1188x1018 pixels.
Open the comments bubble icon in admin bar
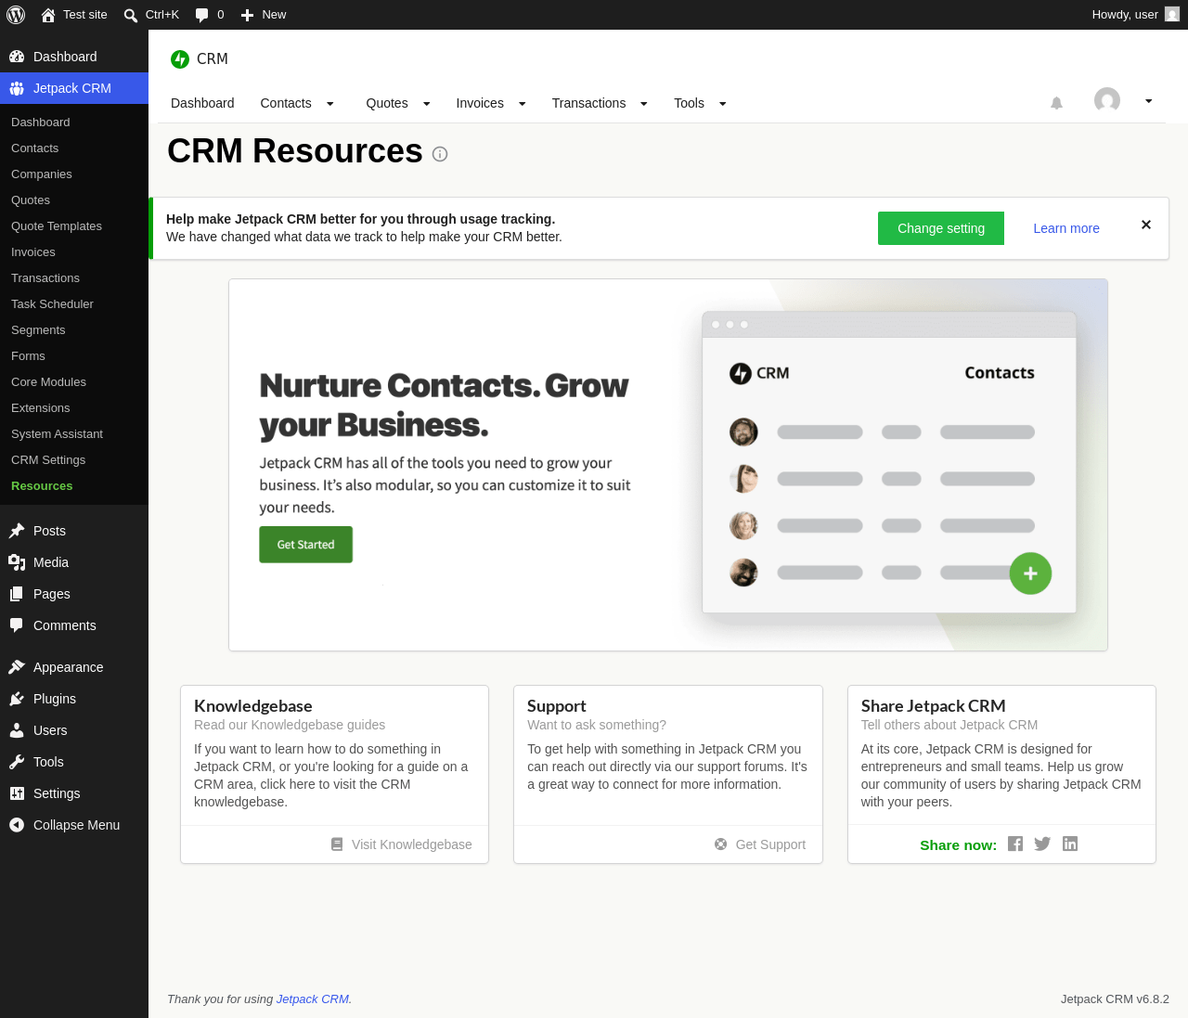[x=202, y=15]
